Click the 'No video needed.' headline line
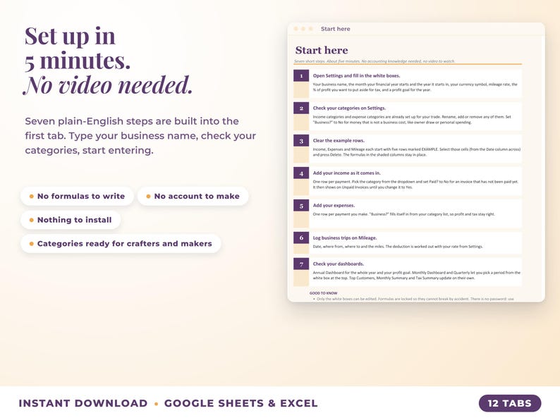 pyautogui.click(x=108, y=85)
